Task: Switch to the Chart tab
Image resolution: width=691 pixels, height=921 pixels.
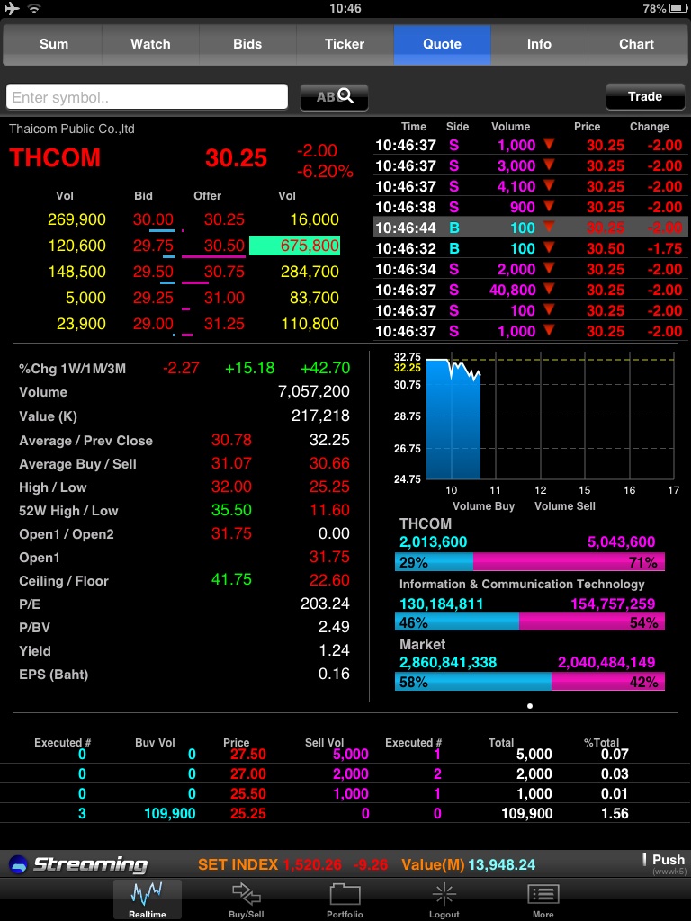Action: click(x=636, y=44)
